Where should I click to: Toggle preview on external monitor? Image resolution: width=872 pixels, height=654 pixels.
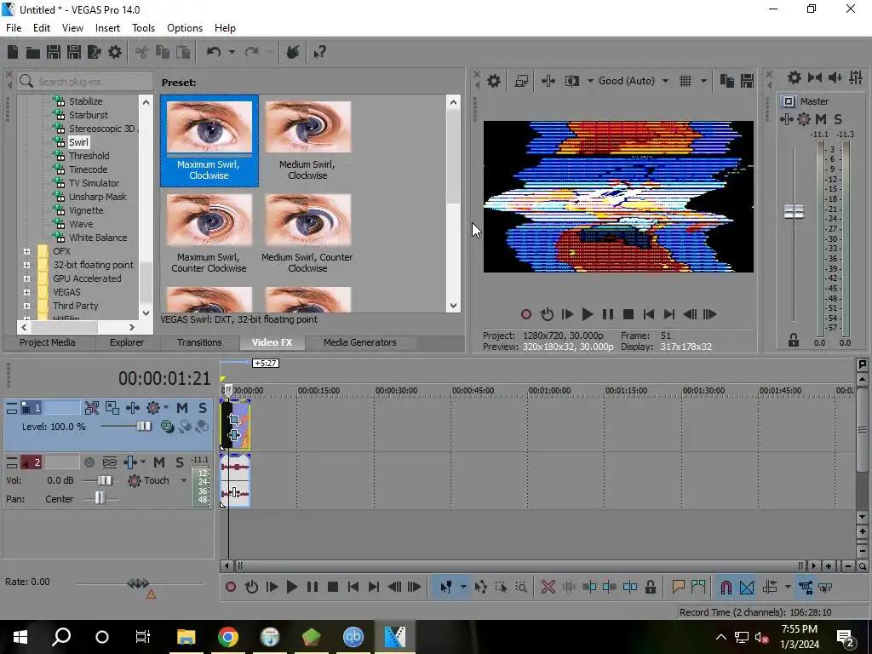click(x=521, y=81)
